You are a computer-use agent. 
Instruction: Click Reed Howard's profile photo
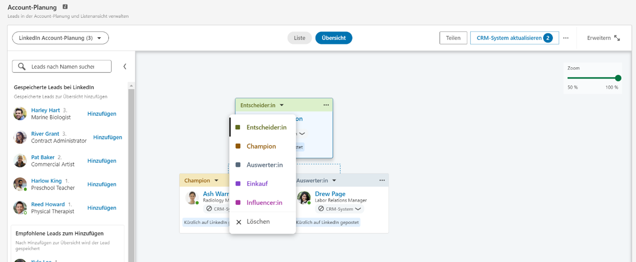pyautogui.click(x=20, y=208)
